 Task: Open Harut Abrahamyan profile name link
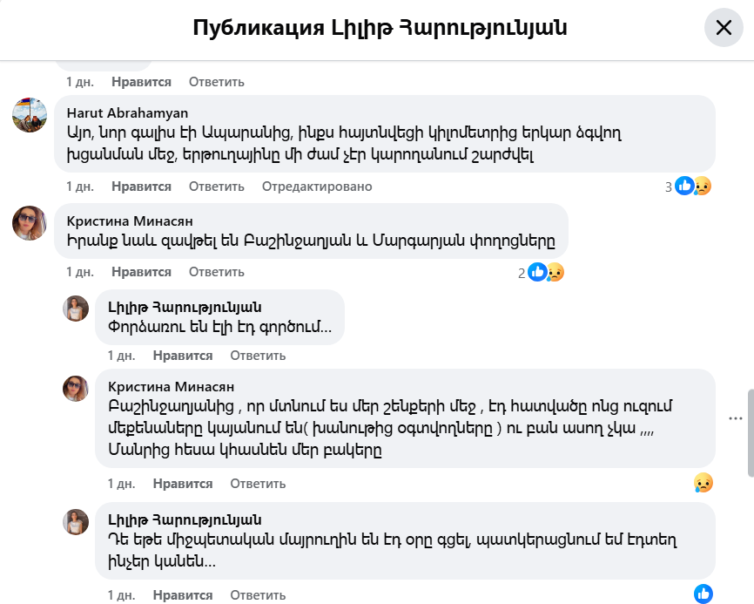tap(127, 113)
